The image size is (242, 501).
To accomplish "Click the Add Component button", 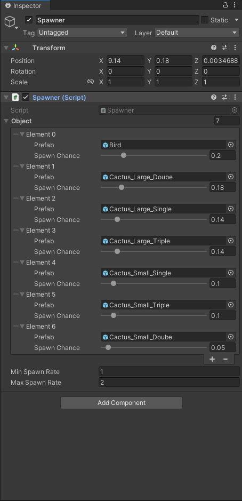I will click(122, 403).
